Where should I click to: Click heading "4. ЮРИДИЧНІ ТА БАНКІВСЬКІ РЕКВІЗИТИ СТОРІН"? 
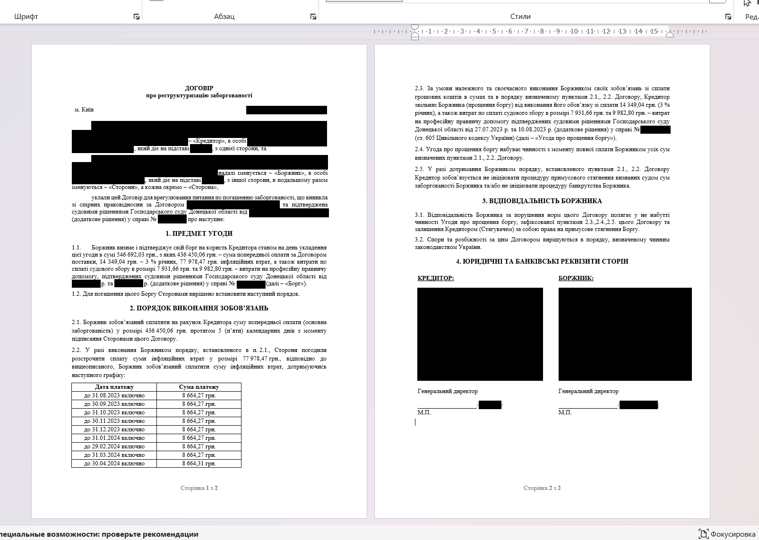point(542,261)
